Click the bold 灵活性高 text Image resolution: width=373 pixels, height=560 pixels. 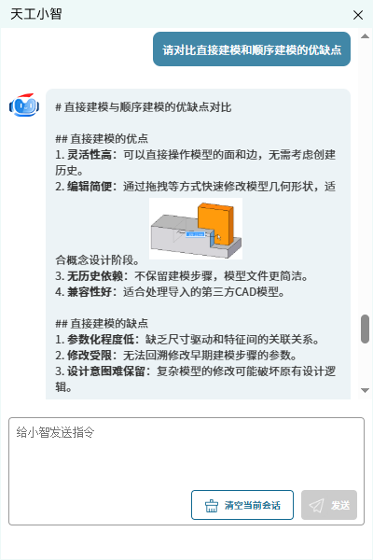coord(90,155)
